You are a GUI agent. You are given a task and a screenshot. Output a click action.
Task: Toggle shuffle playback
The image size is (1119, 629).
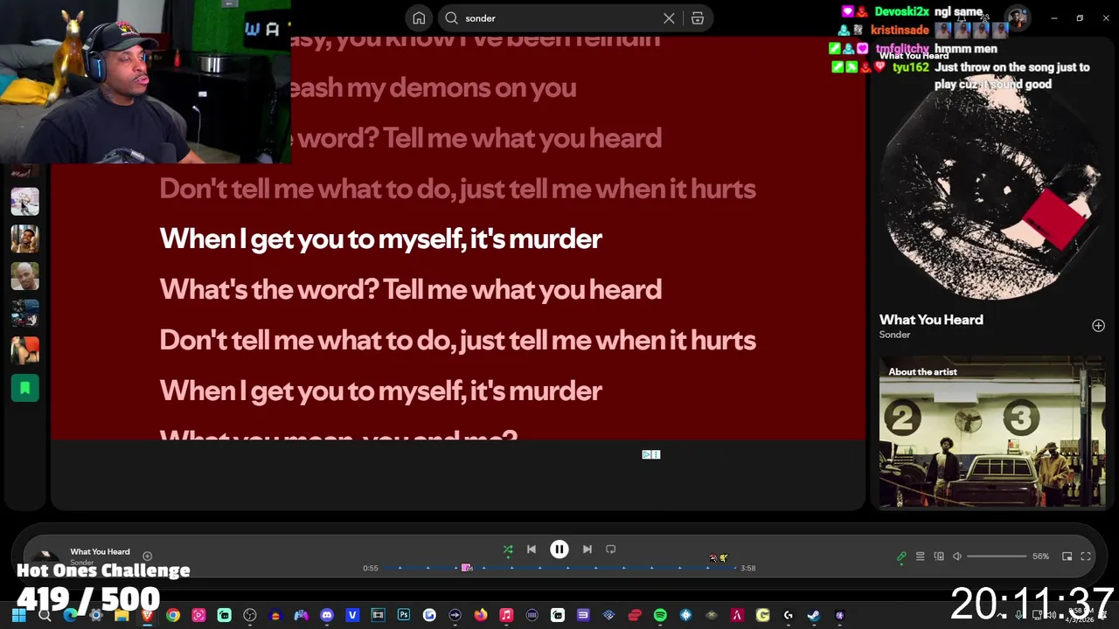[508, 550]
